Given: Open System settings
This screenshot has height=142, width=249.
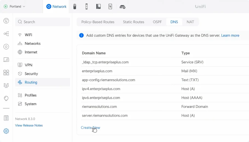Looking at the screenshot, I should (x=43, y=104).
